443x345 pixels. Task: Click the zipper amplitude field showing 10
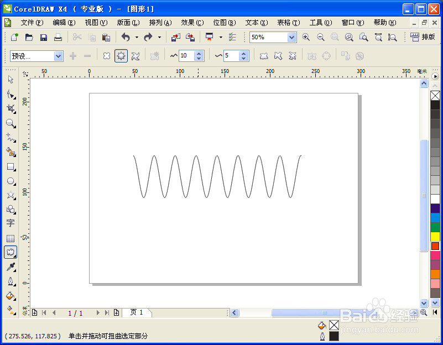pyautogui.click(x=186, y=56)
